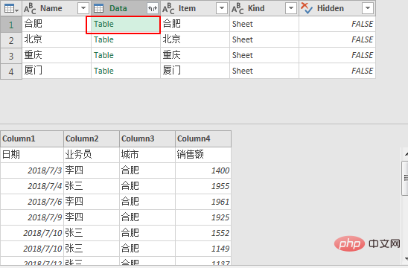The width and height of the screenshot is (408, 268).
Task: Select the Table link in the 北京 row
Action: click(103, 39)
